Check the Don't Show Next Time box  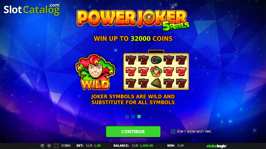pos(173,131)
